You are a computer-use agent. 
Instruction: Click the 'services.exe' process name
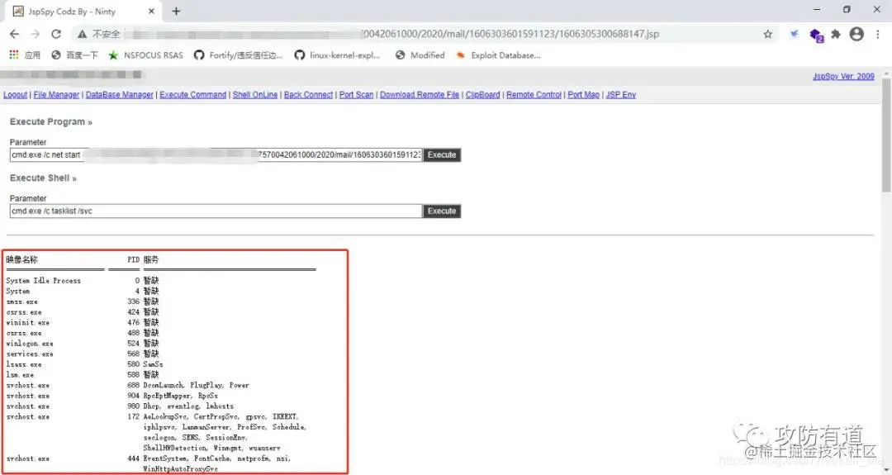click(30, 354)
